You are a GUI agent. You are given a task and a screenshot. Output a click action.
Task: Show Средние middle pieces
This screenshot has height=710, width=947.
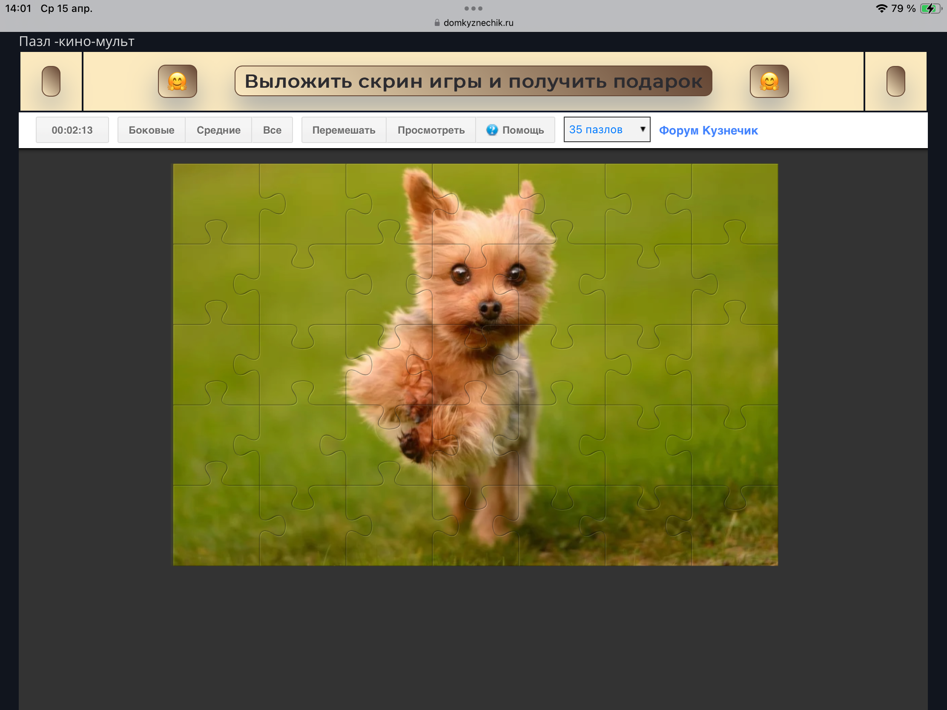(218, 130)
